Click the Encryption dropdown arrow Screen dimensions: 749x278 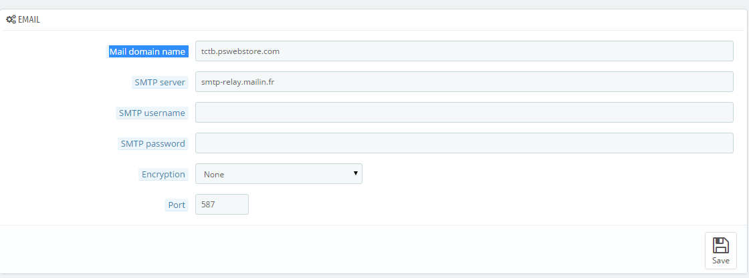click(x=355, y=173)
